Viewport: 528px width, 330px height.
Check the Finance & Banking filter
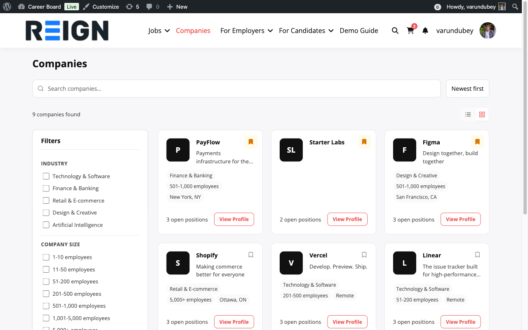point(46,188)
